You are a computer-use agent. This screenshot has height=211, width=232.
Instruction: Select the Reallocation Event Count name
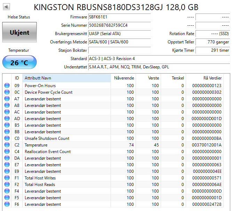click(x=48, y=152)
